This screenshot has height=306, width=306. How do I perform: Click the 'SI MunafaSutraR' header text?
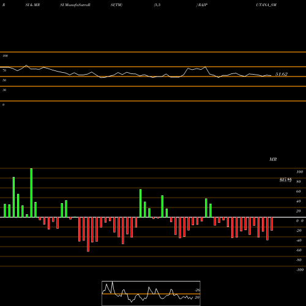pos(75,5)
